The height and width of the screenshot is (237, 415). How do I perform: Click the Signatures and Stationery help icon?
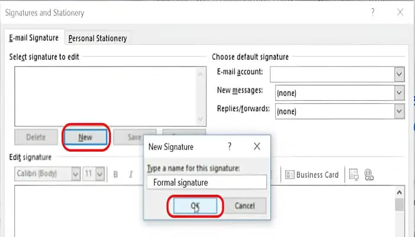[372, 12]
